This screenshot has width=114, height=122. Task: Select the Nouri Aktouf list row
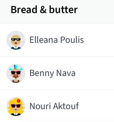[57, 106]
